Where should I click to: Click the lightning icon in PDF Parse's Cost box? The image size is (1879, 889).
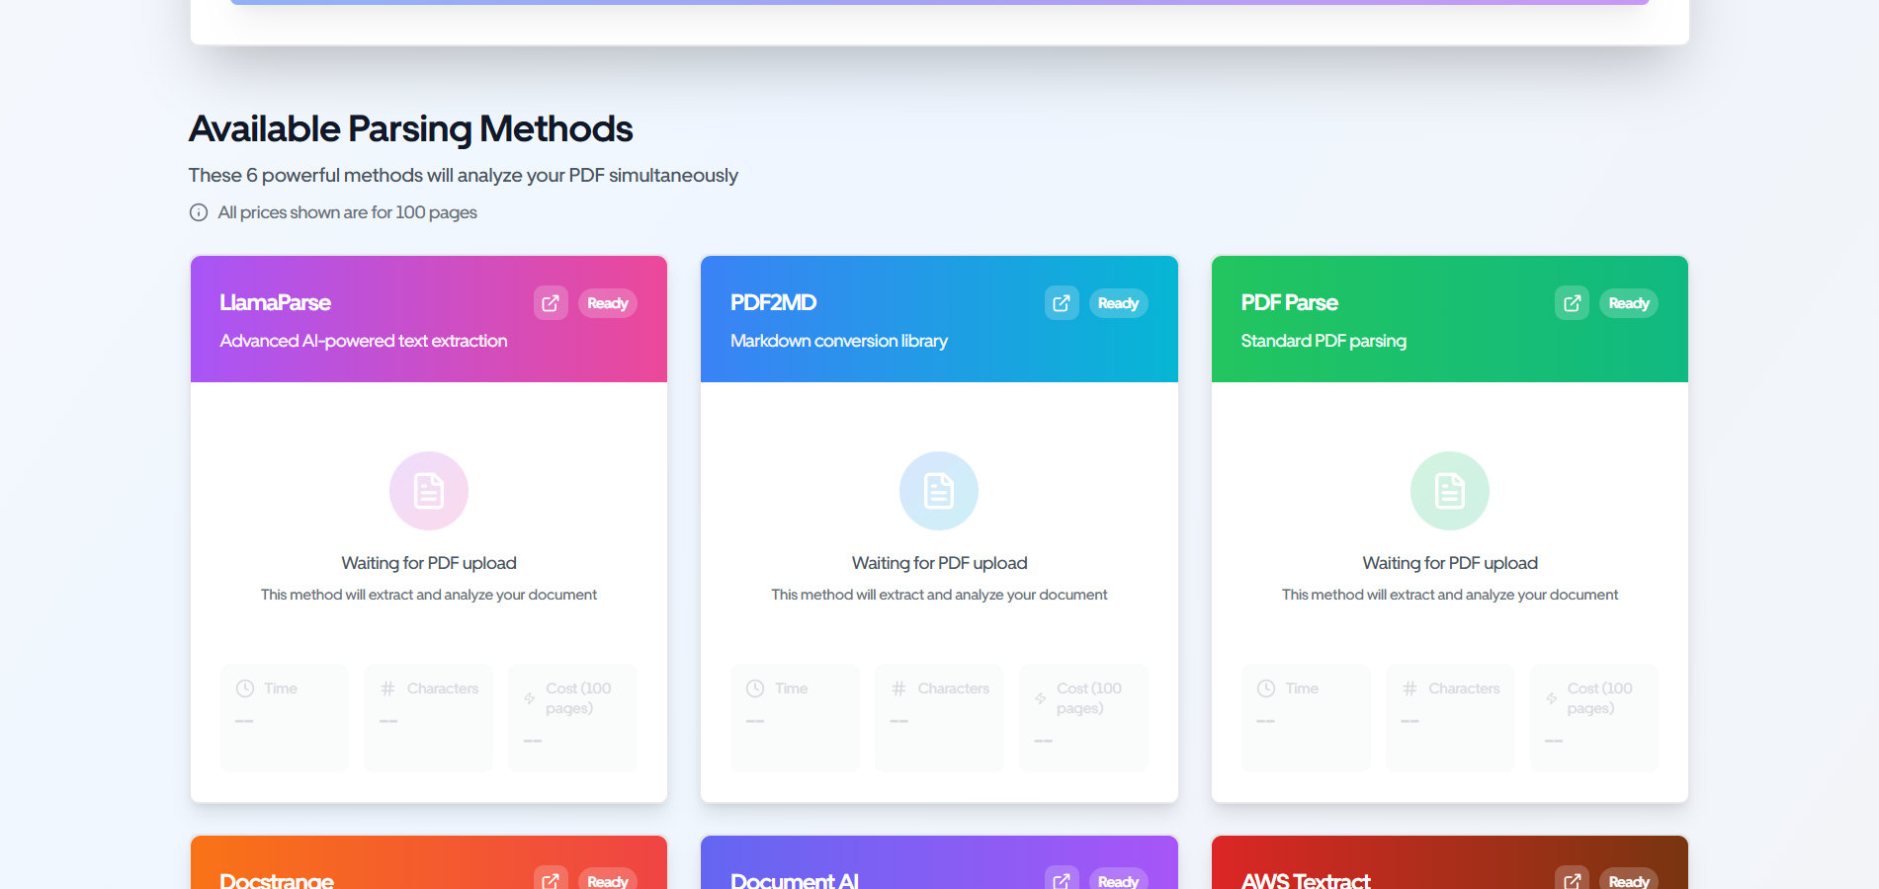[x=1551, y=697]
